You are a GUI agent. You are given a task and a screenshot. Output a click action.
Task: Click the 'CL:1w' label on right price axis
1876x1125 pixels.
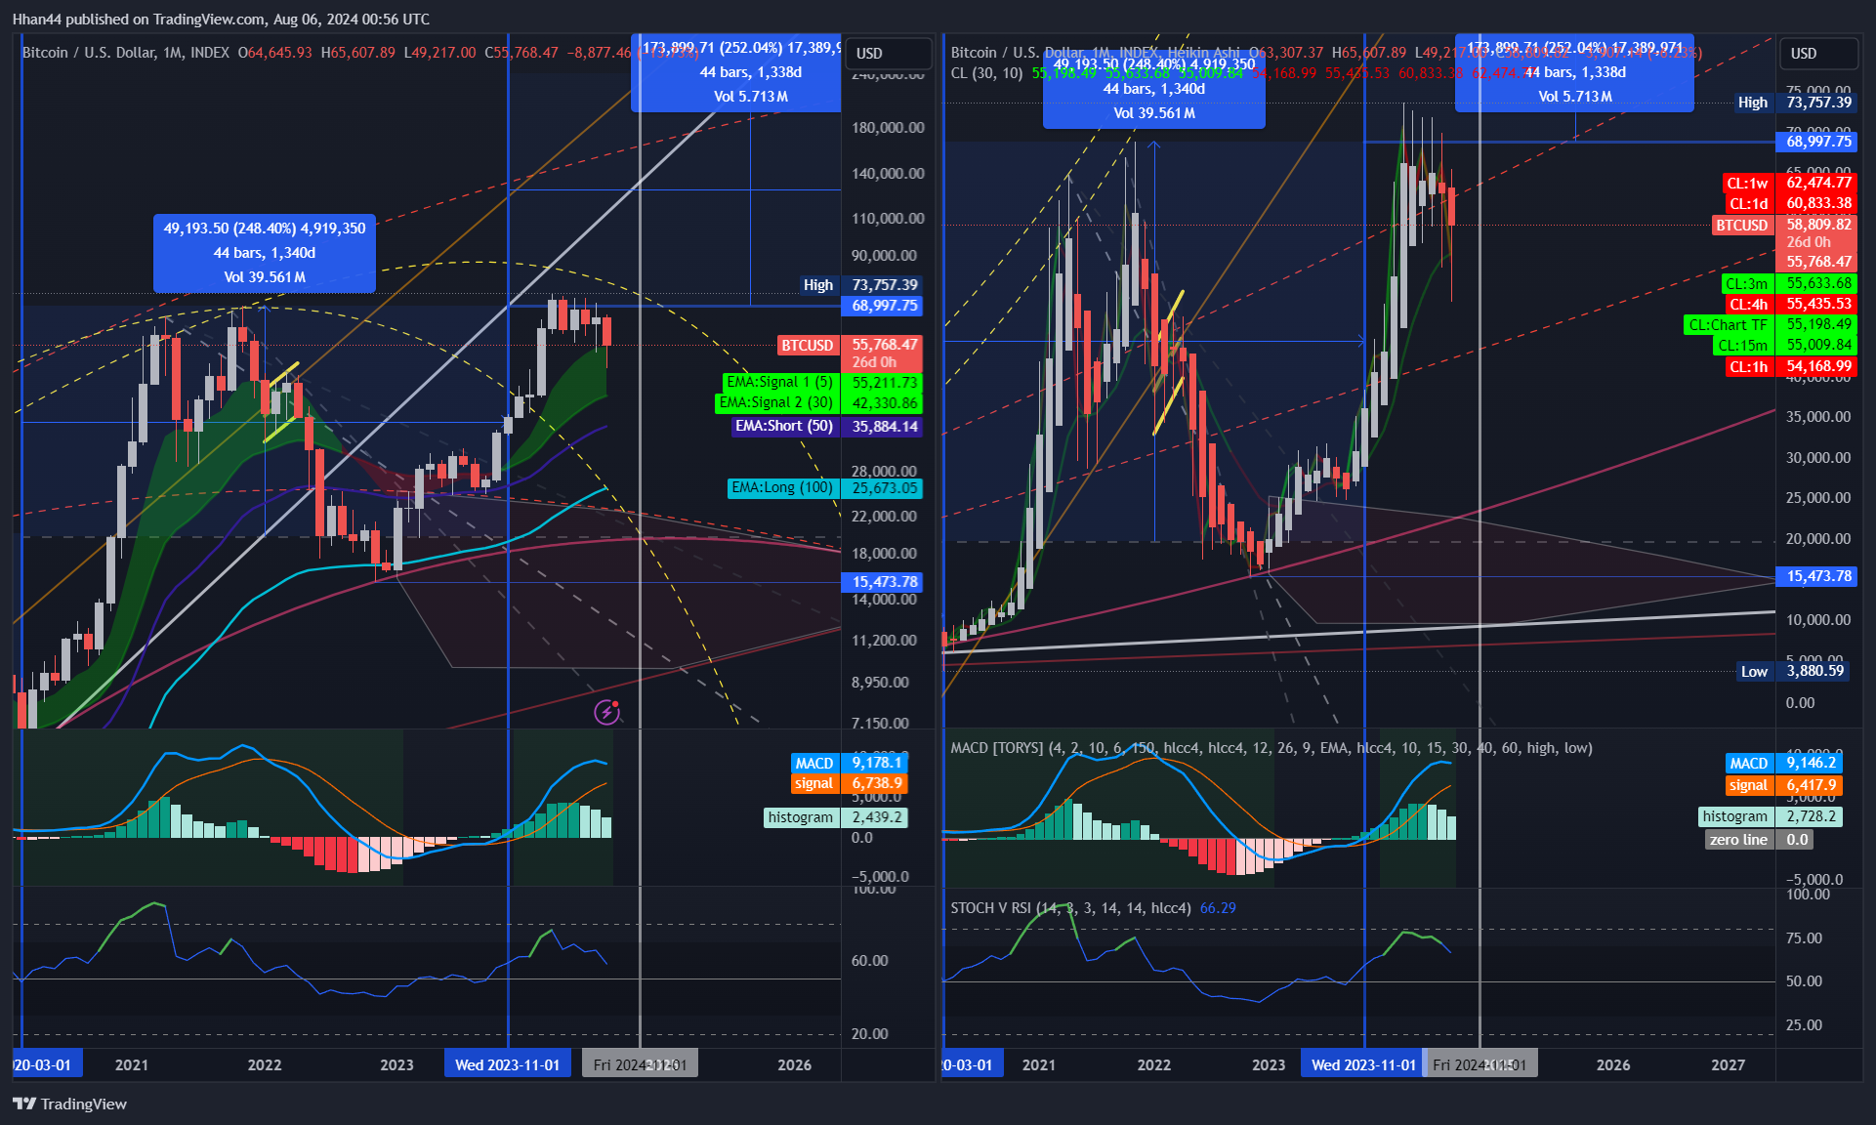pyautogui.click(x=1747, y=183)
